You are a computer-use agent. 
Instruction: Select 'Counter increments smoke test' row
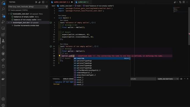(x=28, y=26)
